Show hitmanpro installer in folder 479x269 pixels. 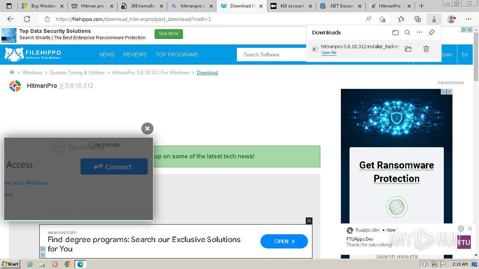click(408, 49)
